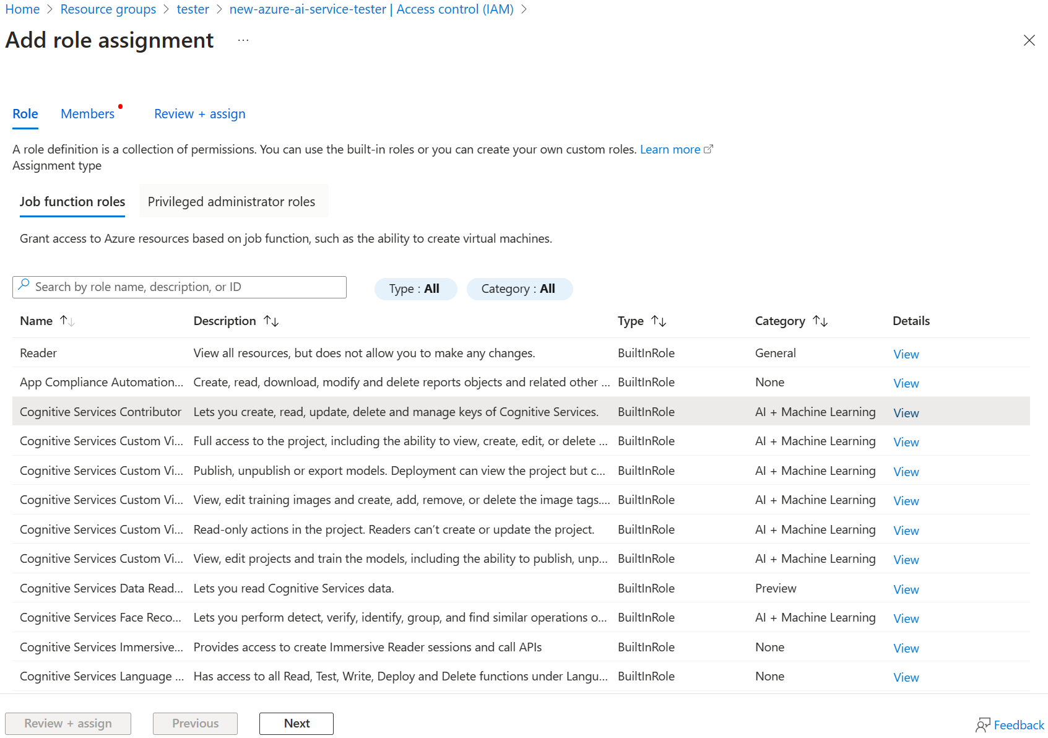Select the Role tab

[x=25, y=114]
